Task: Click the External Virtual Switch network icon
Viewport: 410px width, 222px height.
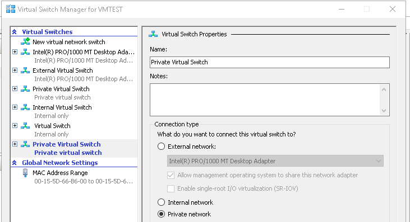Action: pyautogui.click(x=25, y=70)
